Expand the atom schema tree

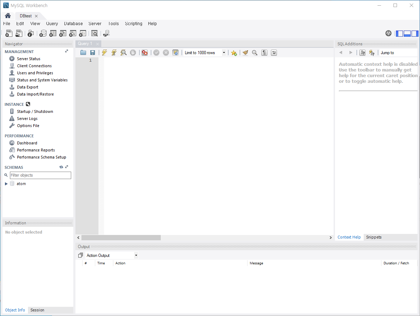tap(6, 184)
